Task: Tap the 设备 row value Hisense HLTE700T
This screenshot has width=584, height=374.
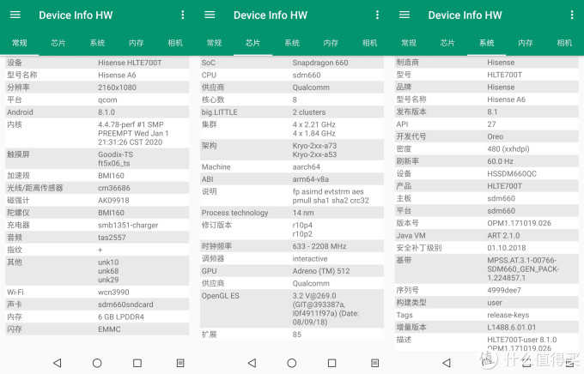Action: point(130,63)
